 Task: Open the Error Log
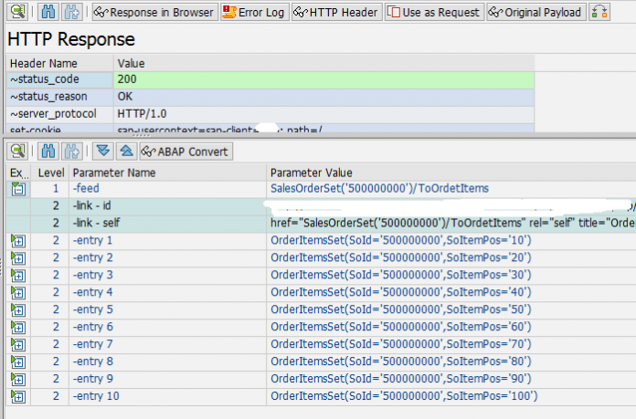coord(255,12)
